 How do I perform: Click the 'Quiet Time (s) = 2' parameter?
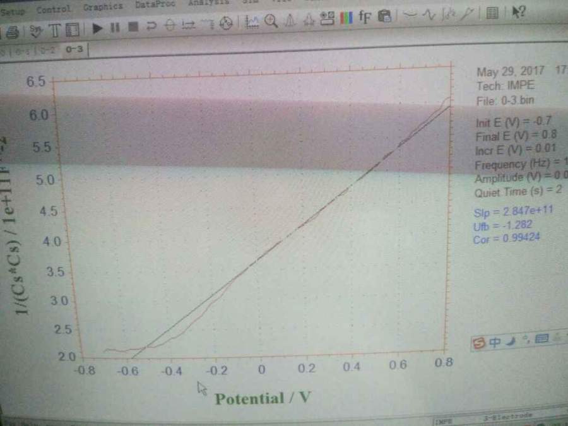(518, 191)
